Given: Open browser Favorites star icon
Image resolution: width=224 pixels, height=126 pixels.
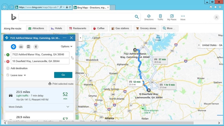Looking at the screenshot, I should click(215, 7).
